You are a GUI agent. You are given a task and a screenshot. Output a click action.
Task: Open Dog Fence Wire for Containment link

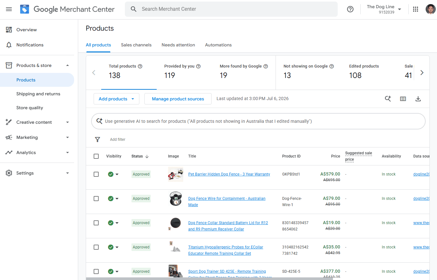tap(227, 202)
